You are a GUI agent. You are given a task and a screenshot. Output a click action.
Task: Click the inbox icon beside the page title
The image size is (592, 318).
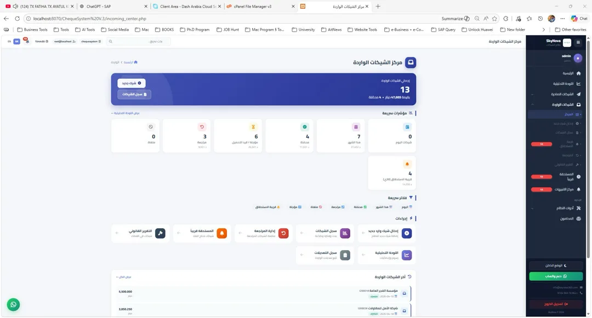click(411, 62)
